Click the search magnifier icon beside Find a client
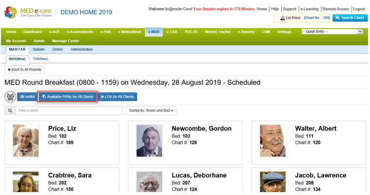 pos(10,111)
